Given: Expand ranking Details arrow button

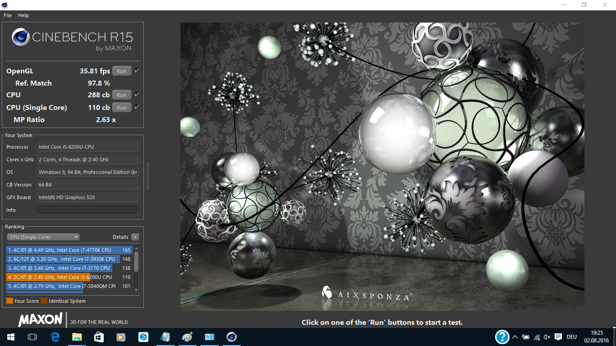Looking at the screenshot, I should [x=135, y=237].
